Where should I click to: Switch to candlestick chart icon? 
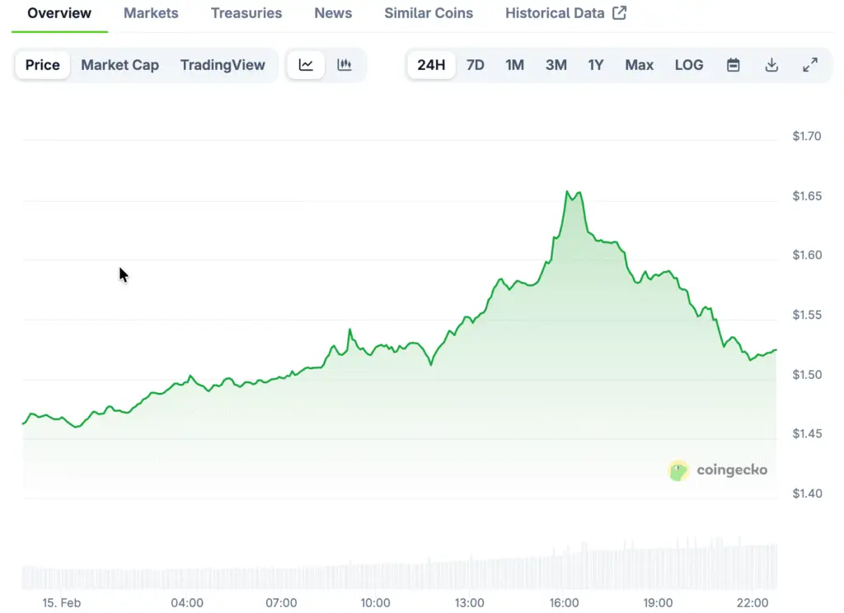345,65
